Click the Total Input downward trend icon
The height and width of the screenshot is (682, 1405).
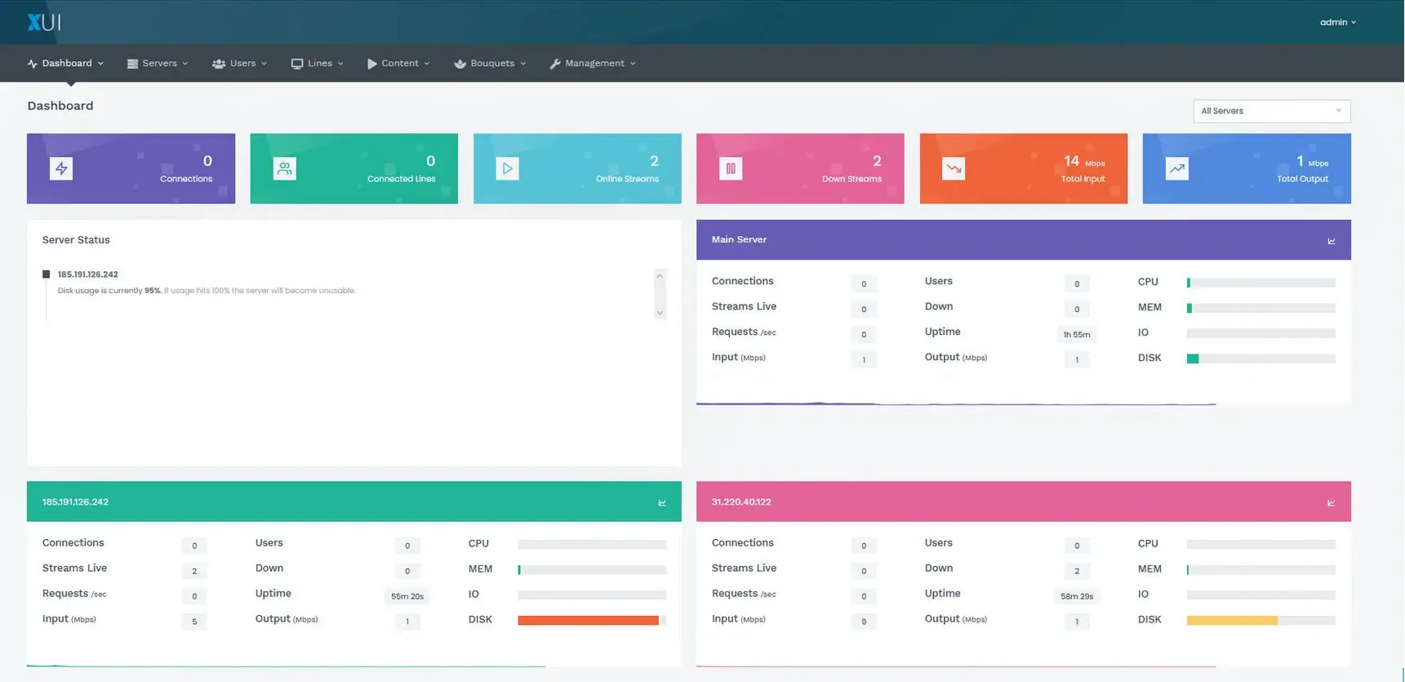tap(954, 169)
